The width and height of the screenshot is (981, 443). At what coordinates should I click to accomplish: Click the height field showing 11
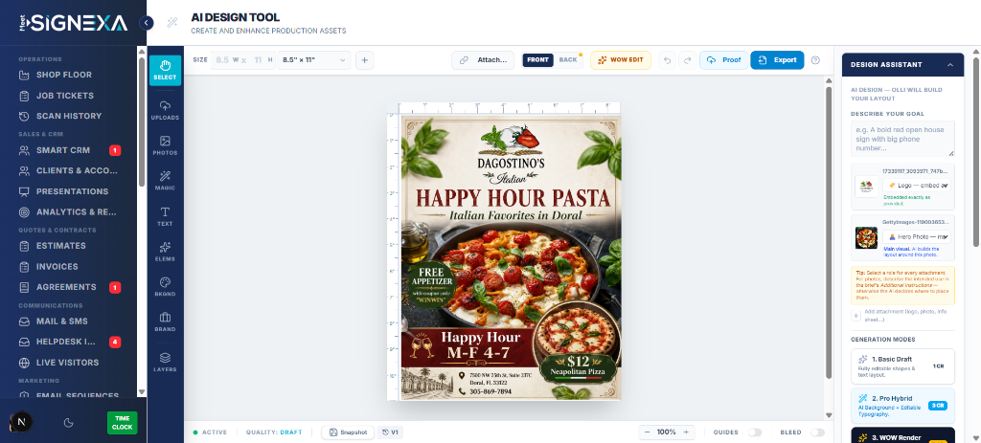tap(258, 60)
